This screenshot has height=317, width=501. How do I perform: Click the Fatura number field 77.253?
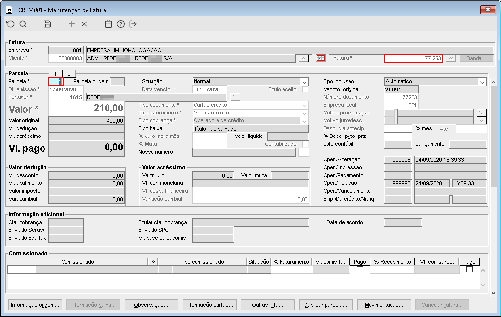point(414,58)
